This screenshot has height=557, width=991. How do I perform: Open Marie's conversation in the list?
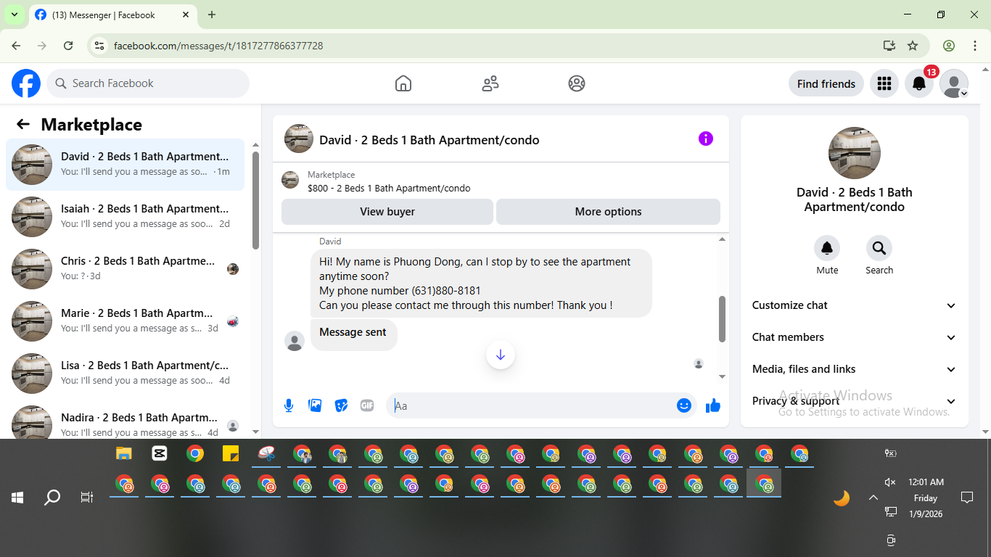coord(126,321)
